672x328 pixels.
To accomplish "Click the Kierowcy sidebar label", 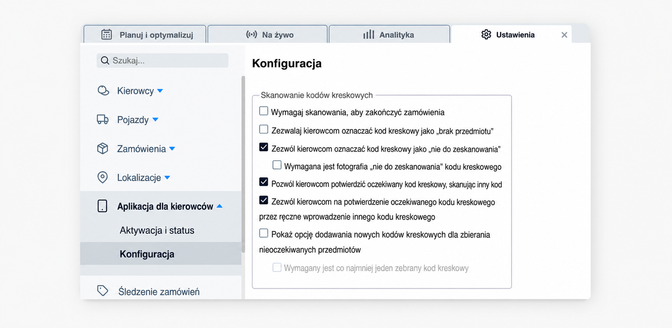I will pyautogui.click(x=135, y=91).
